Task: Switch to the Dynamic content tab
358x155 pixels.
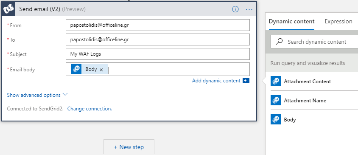Action: 291,22
